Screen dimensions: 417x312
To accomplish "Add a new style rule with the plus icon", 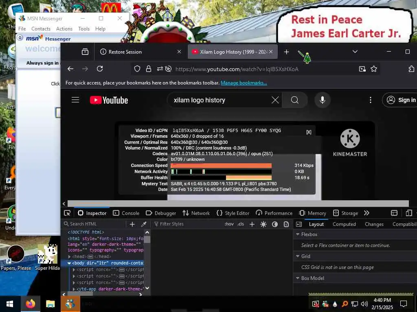I will [252, 224].
